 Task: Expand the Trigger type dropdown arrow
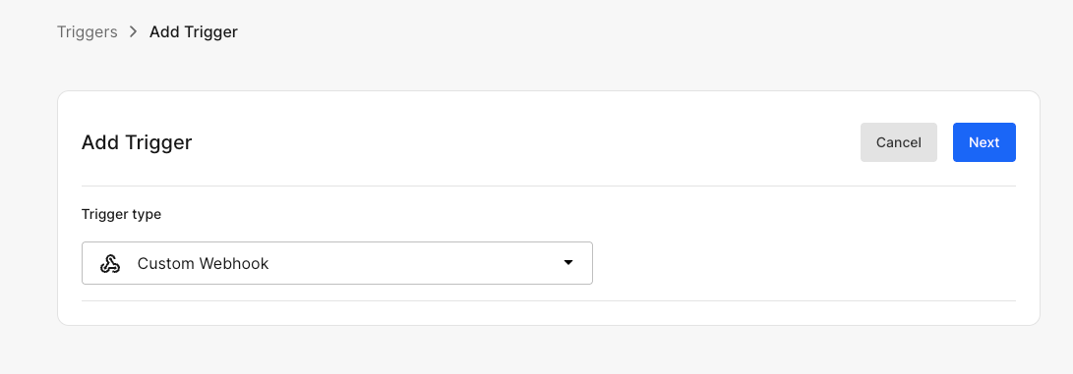[568, 263]
